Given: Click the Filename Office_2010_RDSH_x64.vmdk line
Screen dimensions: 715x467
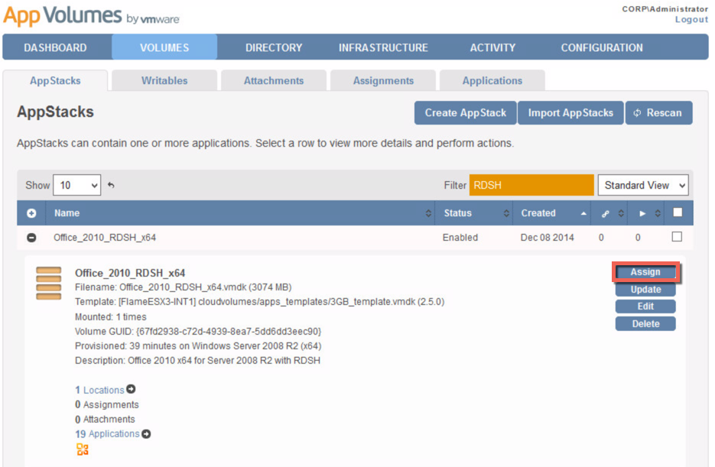Looking at the screenshot, I should (184, 287).
